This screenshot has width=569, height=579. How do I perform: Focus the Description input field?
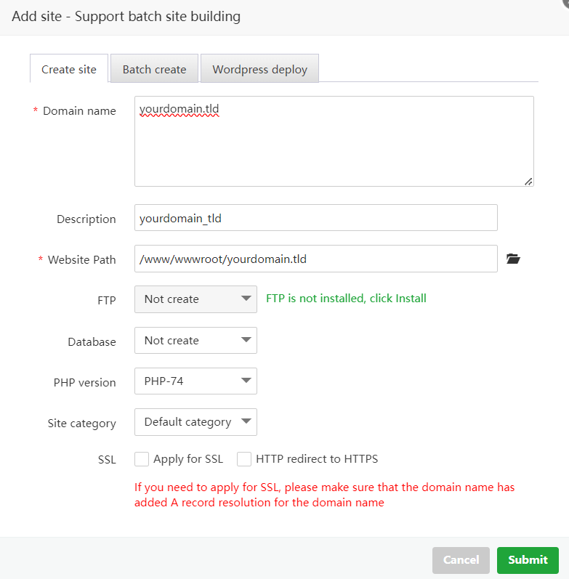click(315, 218)
